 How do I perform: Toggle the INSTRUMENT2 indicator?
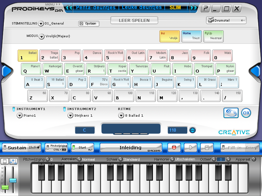(x=65, y=109)
